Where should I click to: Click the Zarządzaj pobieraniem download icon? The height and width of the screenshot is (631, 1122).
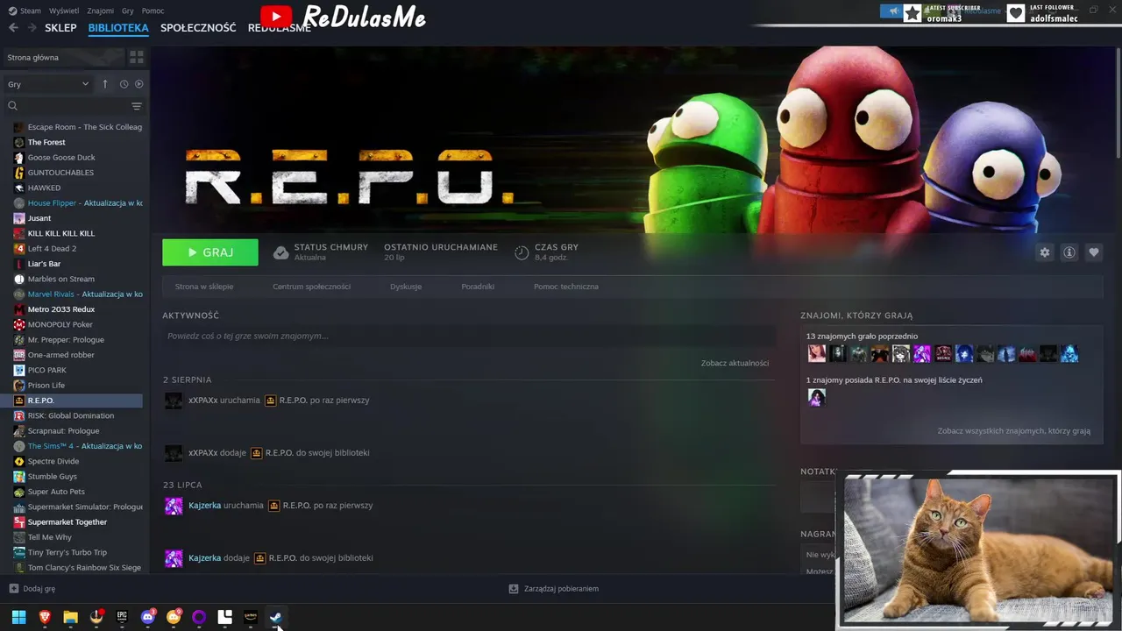(514, 589)
